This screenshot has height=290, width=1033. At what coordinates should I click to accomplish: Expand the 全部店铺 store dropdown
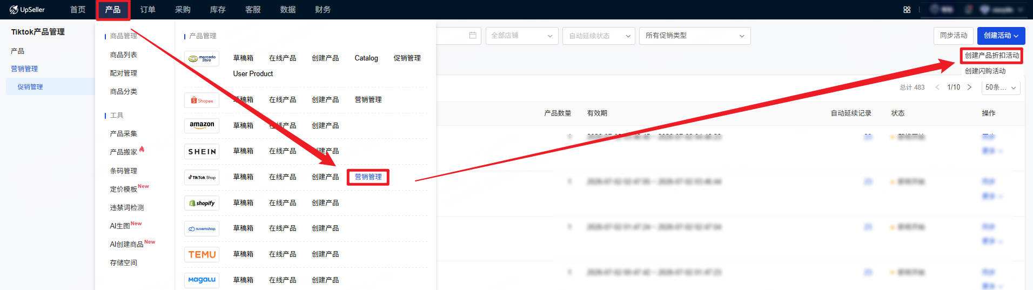521,36
